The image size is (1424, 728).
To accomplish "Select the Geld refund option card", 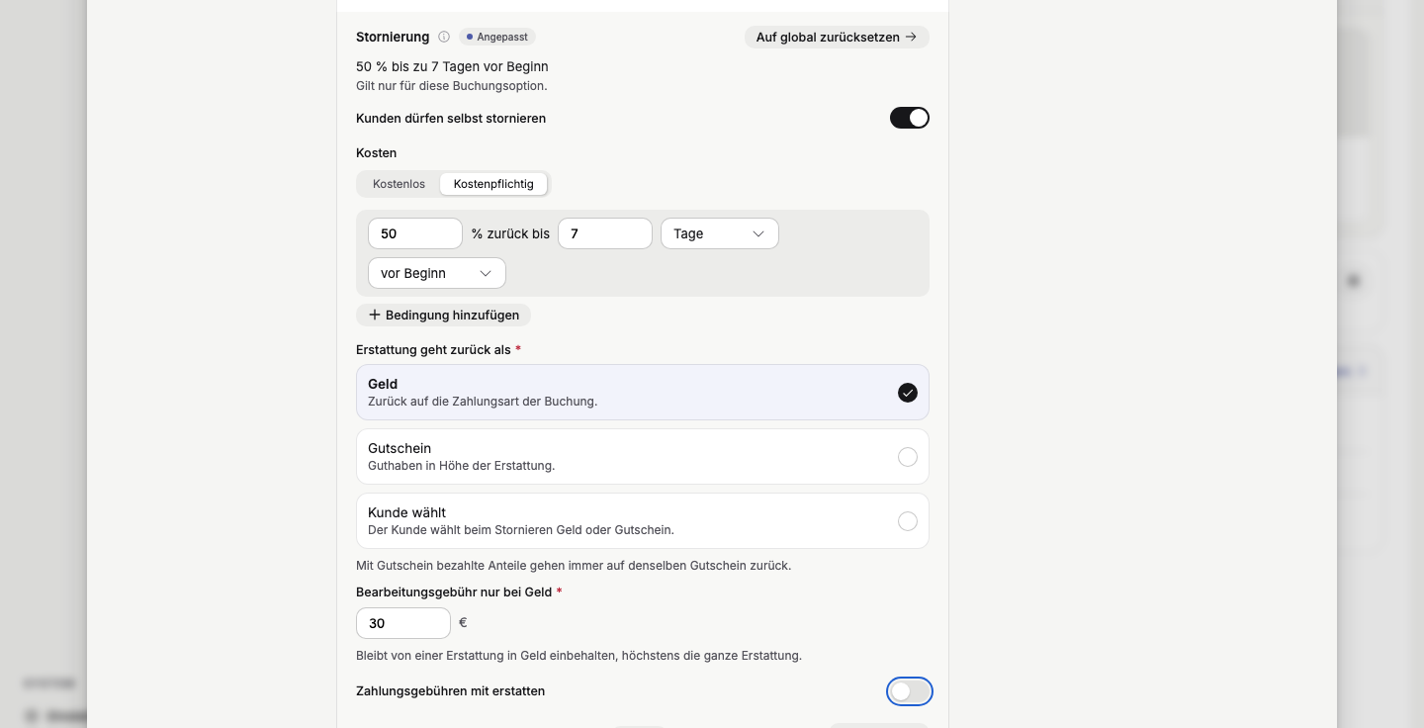I will pyautogui.click(x=643, y=393).
